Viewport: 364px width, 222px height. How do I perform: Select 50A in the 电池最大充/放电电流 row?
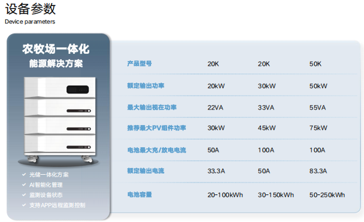click(213, 150)
